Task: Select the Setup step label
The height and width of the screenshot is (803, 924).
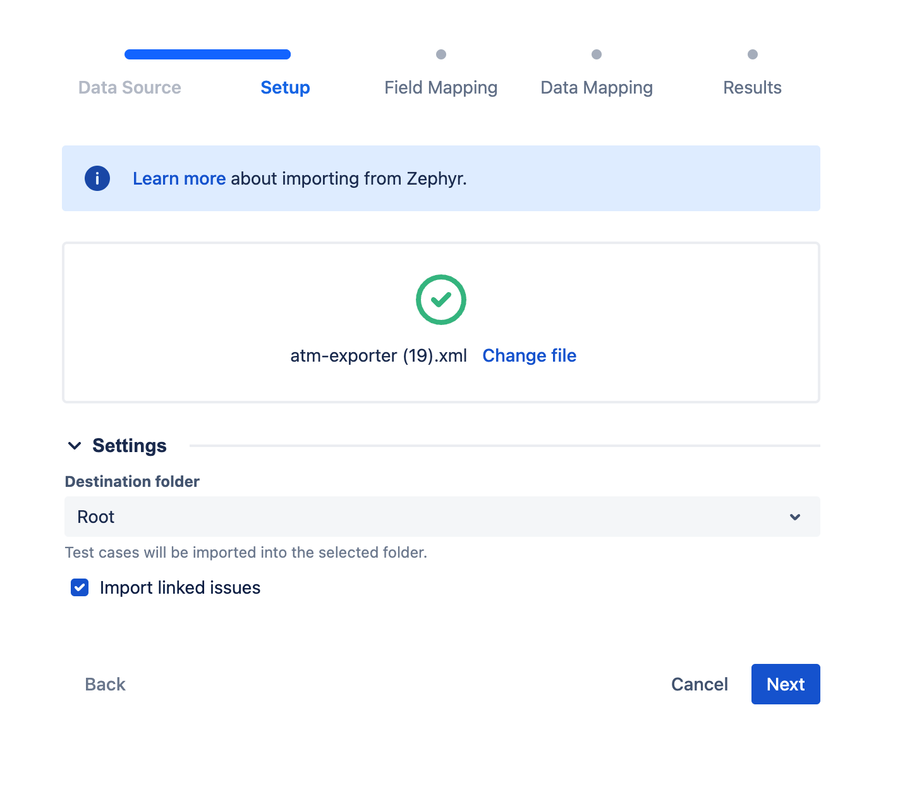Action: (285, 87)
